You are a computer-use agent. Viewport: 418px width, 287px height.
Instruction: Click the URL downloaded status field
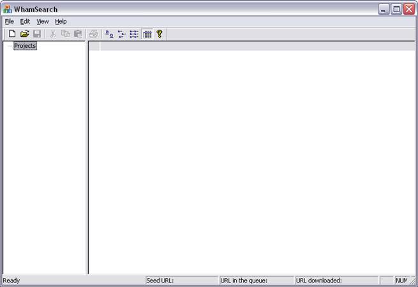click(337, 281)
